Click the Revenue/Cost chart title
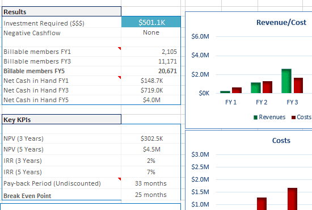 point(281,23)
